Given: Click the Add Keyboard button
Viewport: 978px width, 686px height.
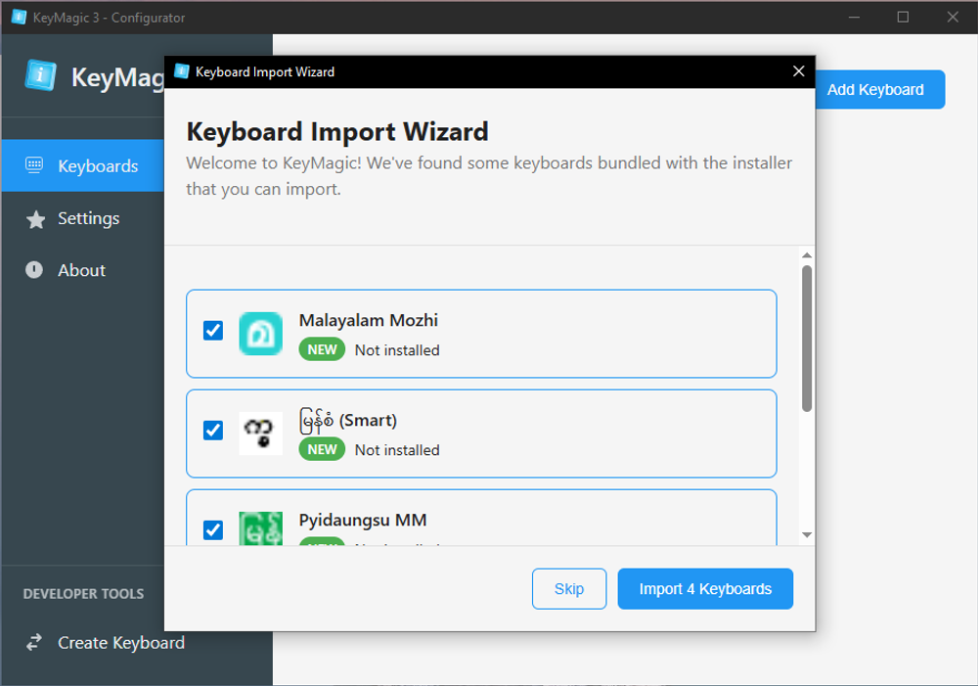Looking at the screenshot, I should (879, 89).
